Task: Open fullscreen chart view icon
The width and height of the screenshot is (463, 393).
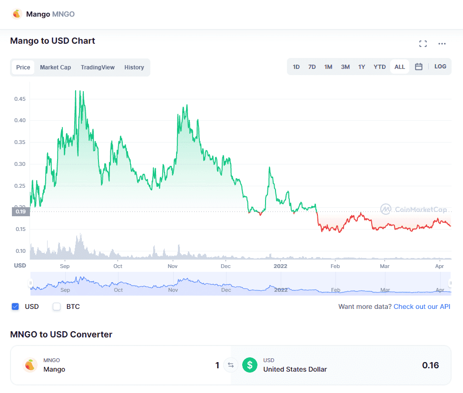Action: tap(423, 44)
